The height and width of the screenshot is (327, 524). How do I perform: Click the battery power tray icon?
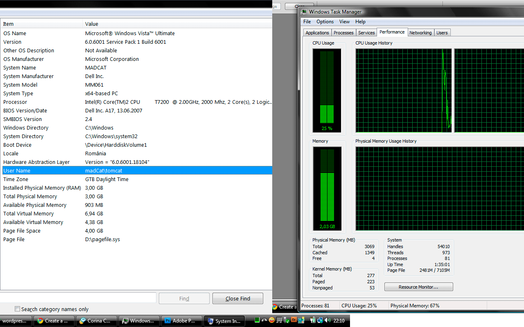pos(313,320)
